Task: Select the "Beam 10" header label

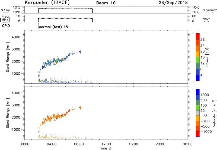Action: click(x=106, y=3)
